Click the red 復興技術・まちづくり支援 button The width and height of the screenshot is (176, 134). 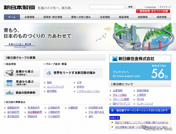click(153, 11)
